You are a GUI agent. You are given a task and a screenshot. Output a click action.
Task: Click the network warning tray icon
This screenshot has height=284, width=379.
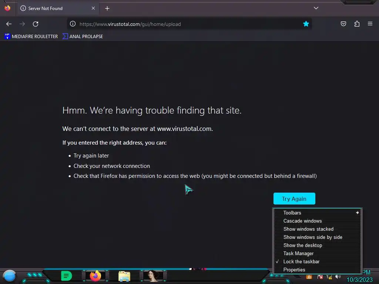pos(329,277)
